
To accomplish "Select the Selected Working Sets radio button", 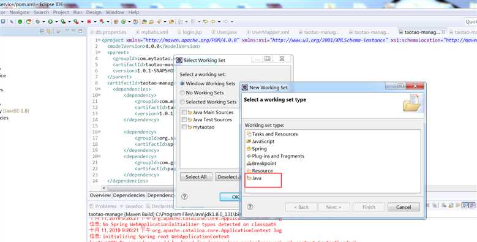I will [x=182, y=102].
